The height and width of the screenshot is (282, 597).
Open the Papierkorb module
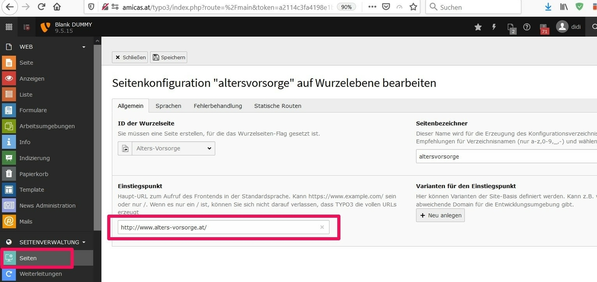[47, 174]
